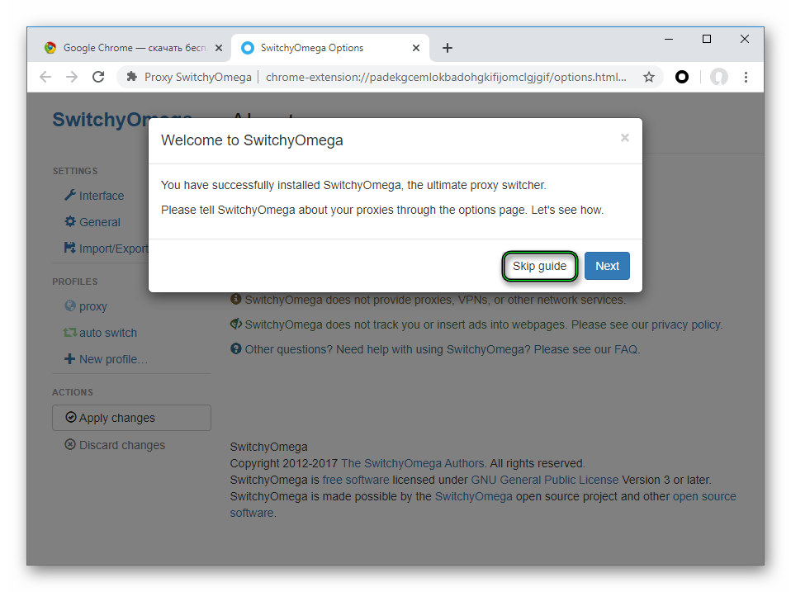Open the Chrome profile avatar
This screenshot has height=592, width=791.
click(x=719, y=77)
